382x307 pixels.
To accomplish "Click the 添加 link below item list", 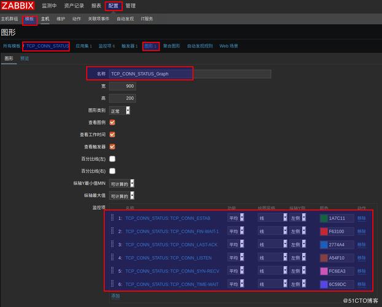I will pyautogui.click(x=115, y=296).
